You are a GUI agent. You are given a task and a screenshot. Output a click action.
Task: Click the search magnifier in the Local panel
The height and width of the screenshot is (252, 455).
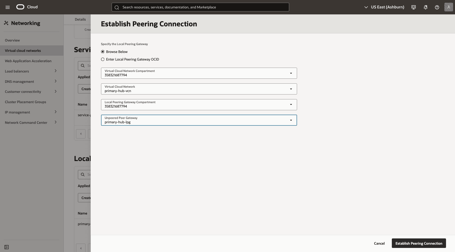(x=83, y=174)
